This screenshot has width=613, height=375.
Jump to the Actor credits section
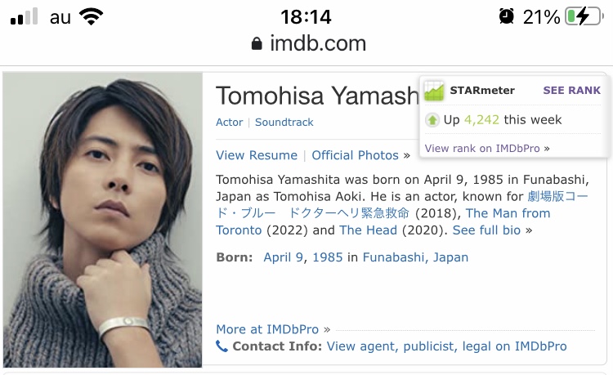[229, 123]
